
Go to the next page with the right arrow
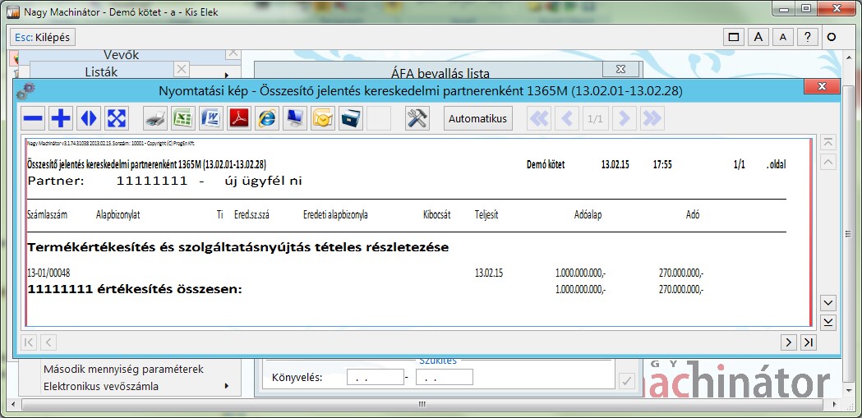click(x=624, y=118)
